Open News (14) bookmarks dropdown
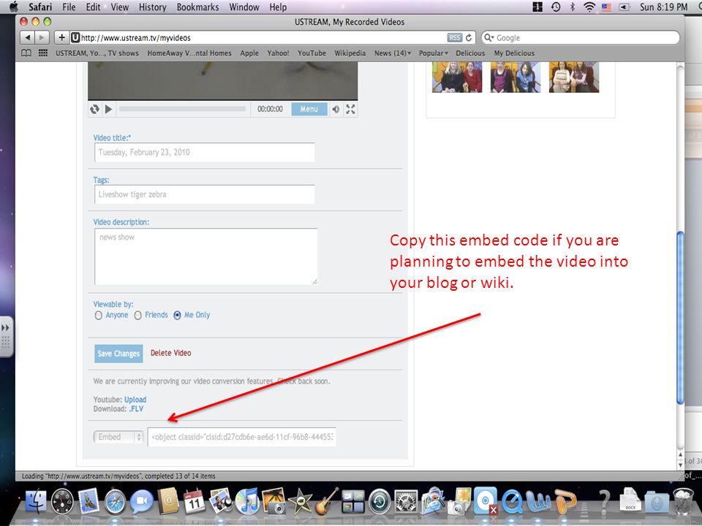The height and width of the screenshot is (526, 702). [393, 53]
